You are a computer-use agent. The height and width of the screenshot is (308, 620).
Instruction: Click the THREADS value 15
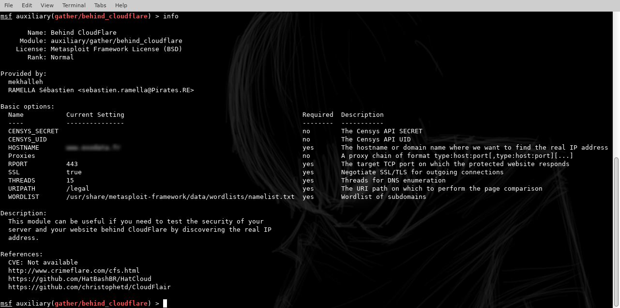click(70, 181)
